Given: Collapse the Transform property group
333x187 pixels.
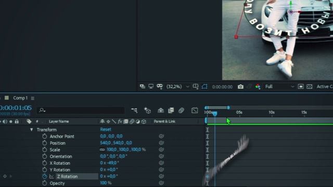Looking at the screenshot, I should point(31,129).
